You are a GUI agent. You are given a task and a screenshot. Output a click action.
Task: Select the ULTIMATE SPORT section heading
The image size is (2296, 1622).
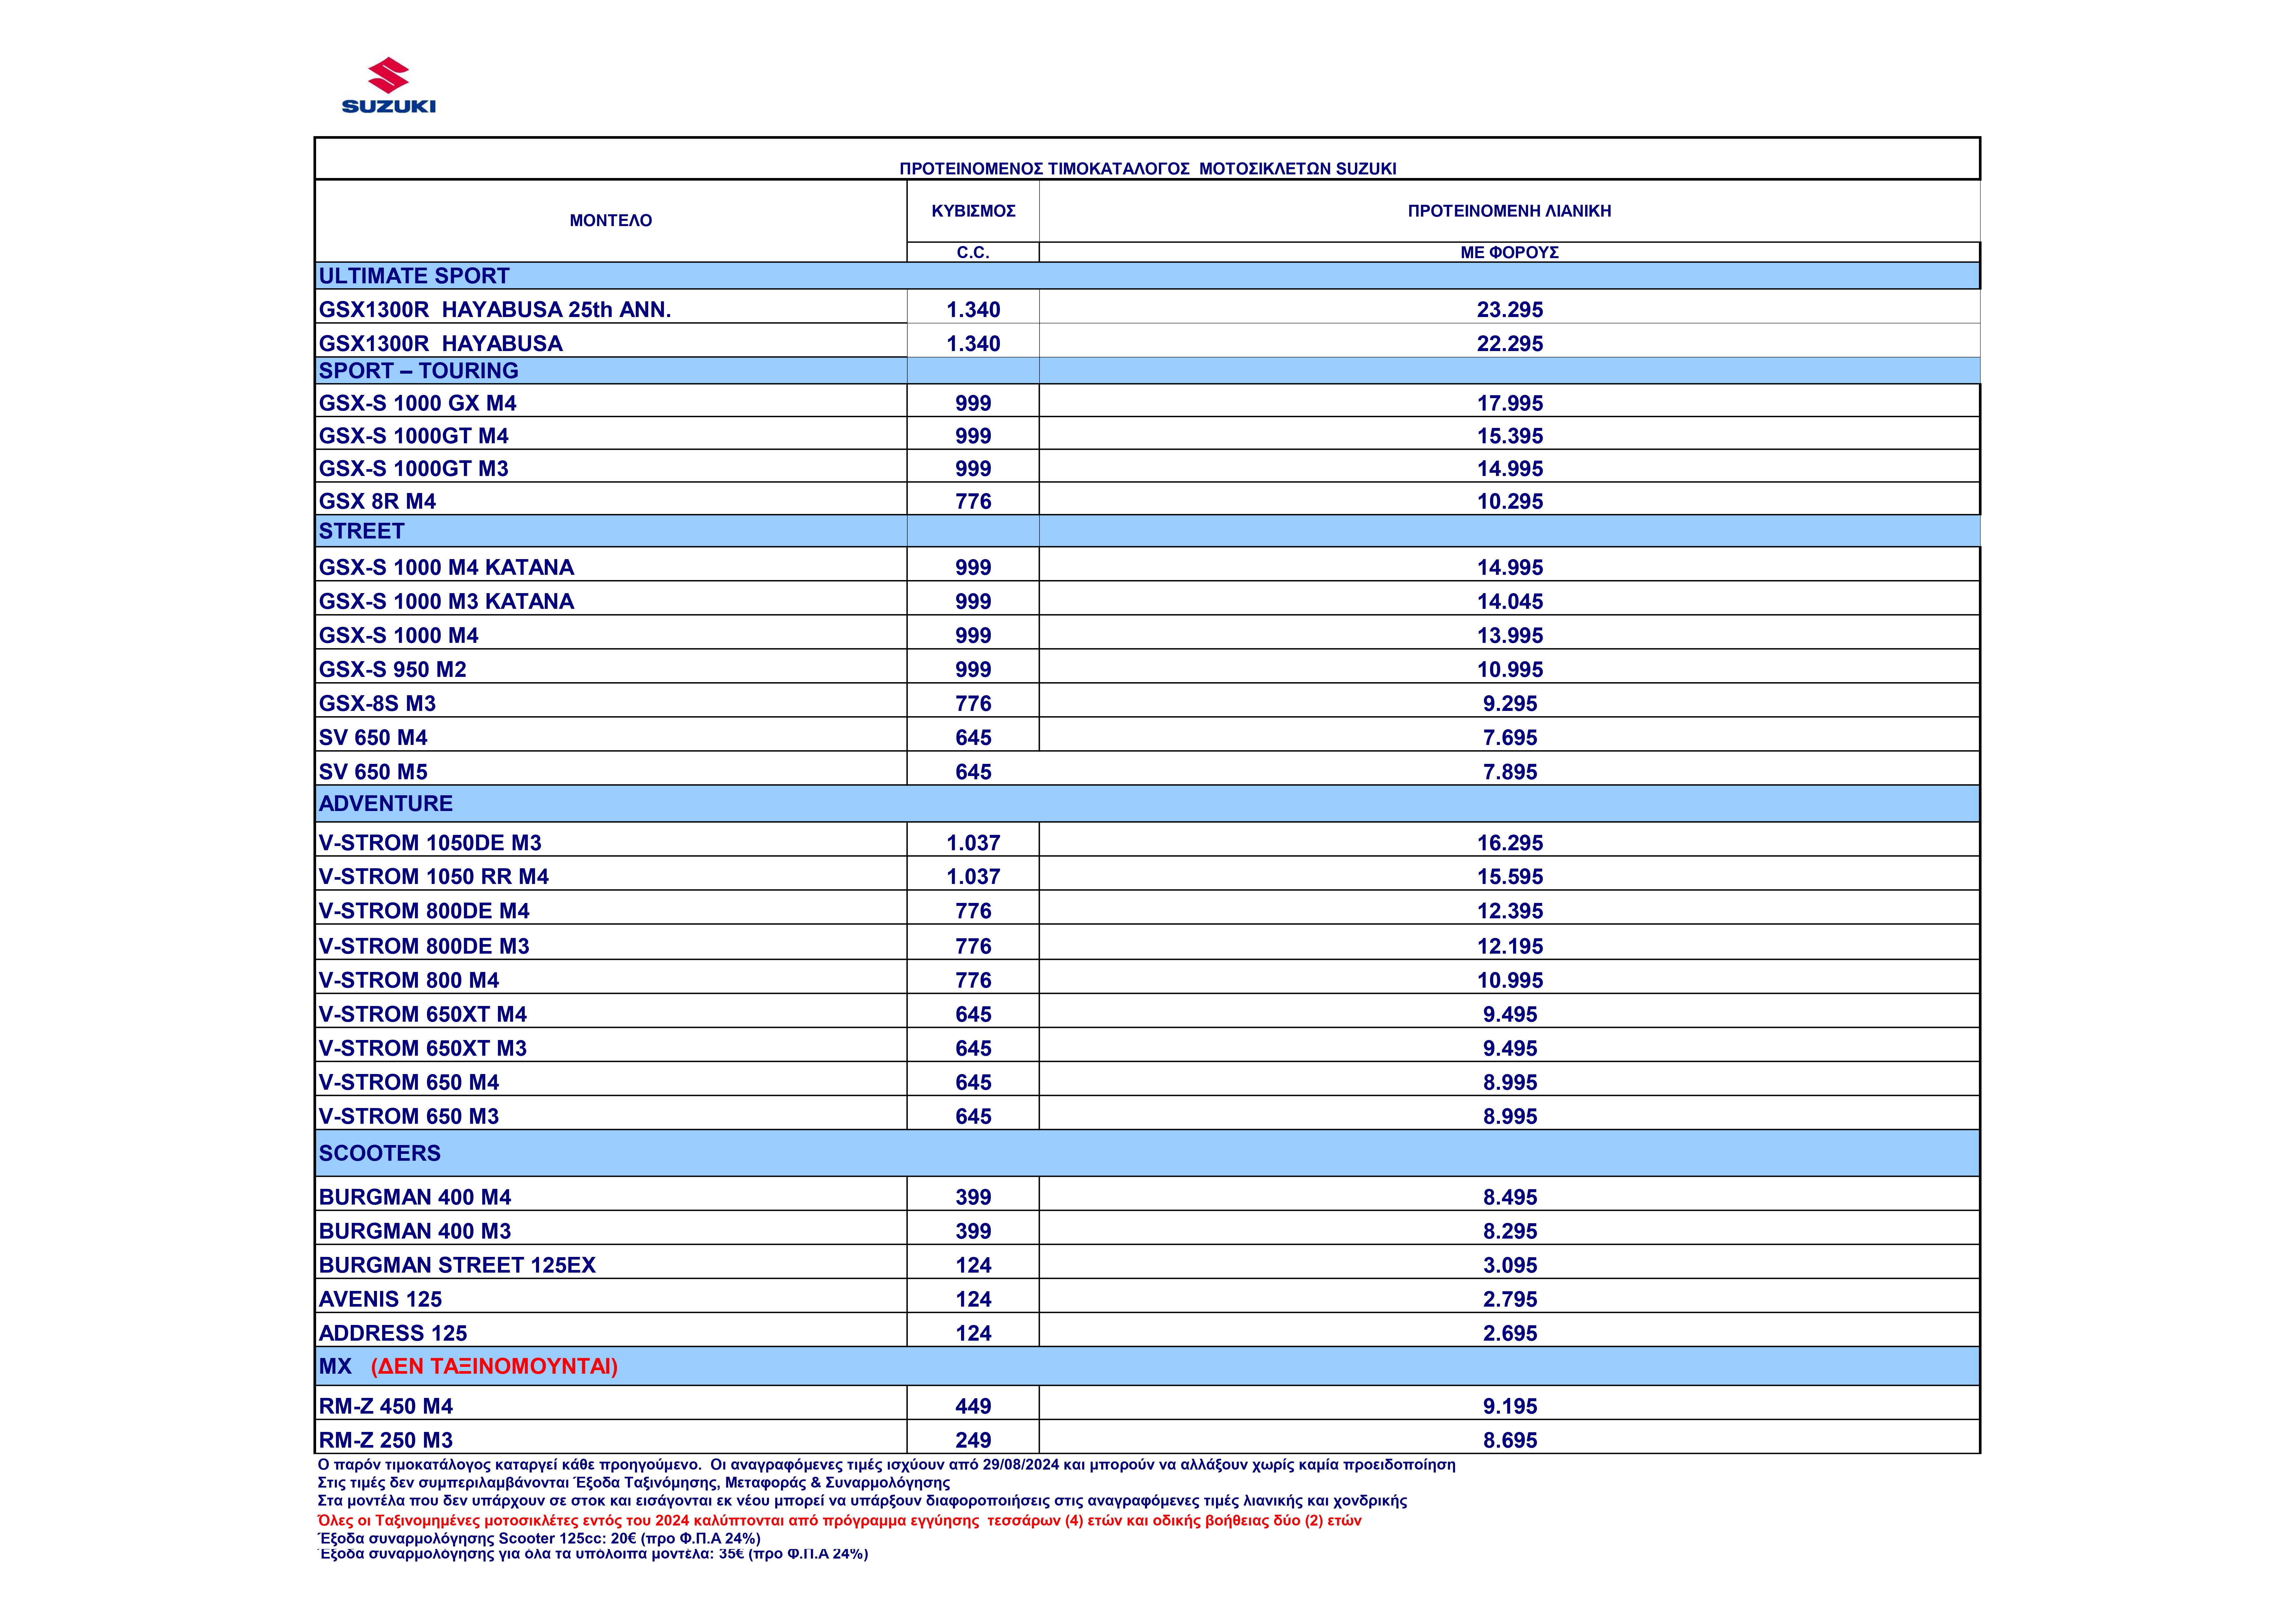(414, 276)
